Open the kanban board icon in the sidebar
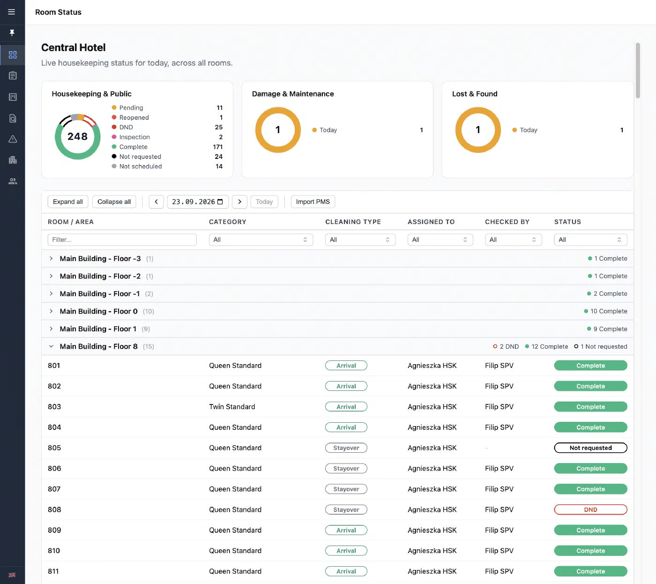The height and width of the screenshot is (584, 656). coord(13,97)
